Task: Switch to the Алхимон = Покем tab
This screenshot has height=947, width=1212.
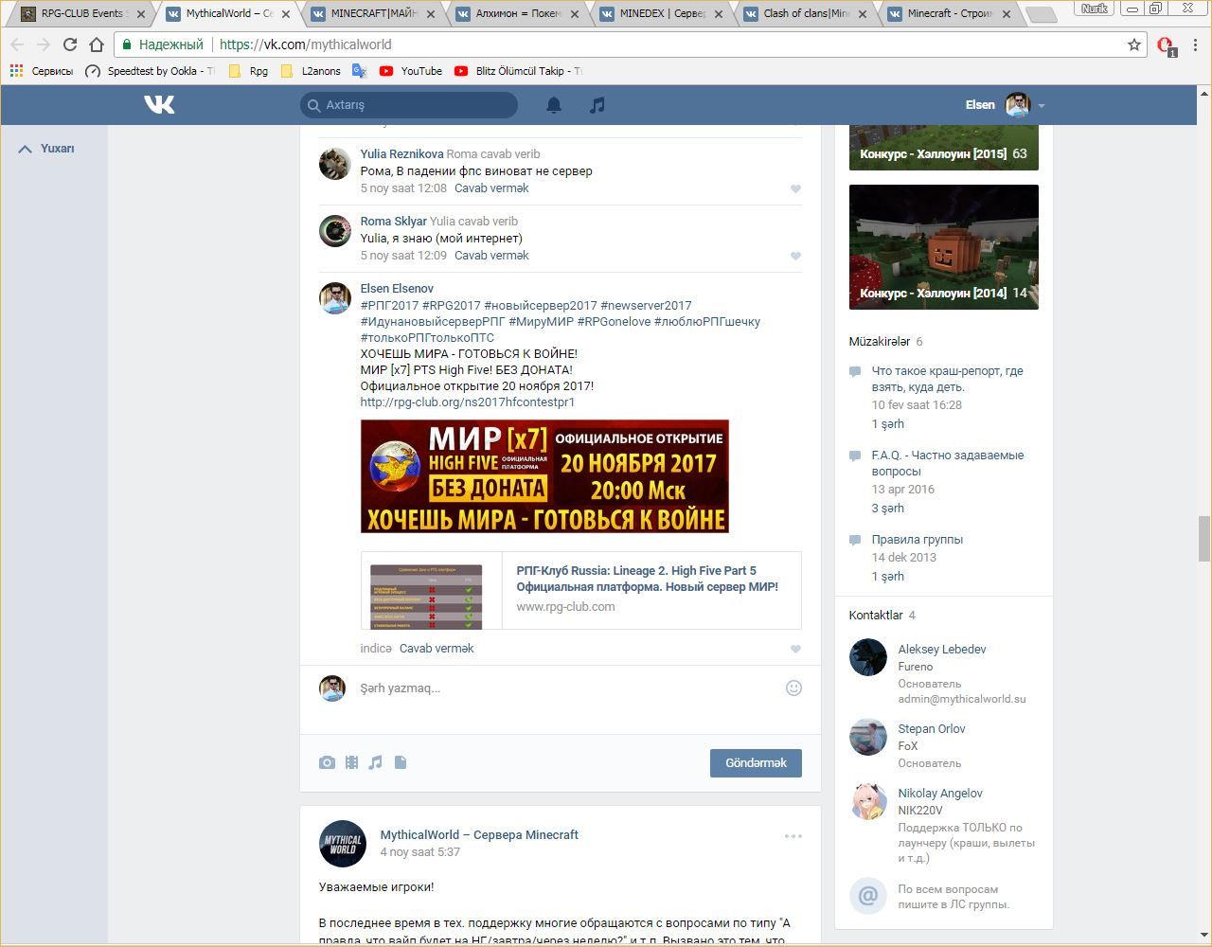Action: click(518, 14)
